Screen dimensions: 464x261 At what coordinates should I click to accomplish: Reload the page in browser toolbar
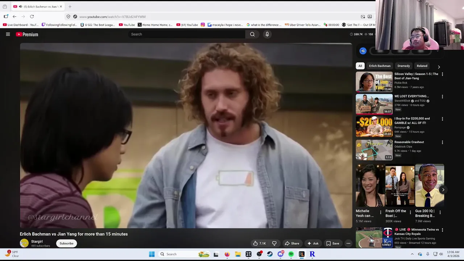pyautogui.click(x=32, y=17)
